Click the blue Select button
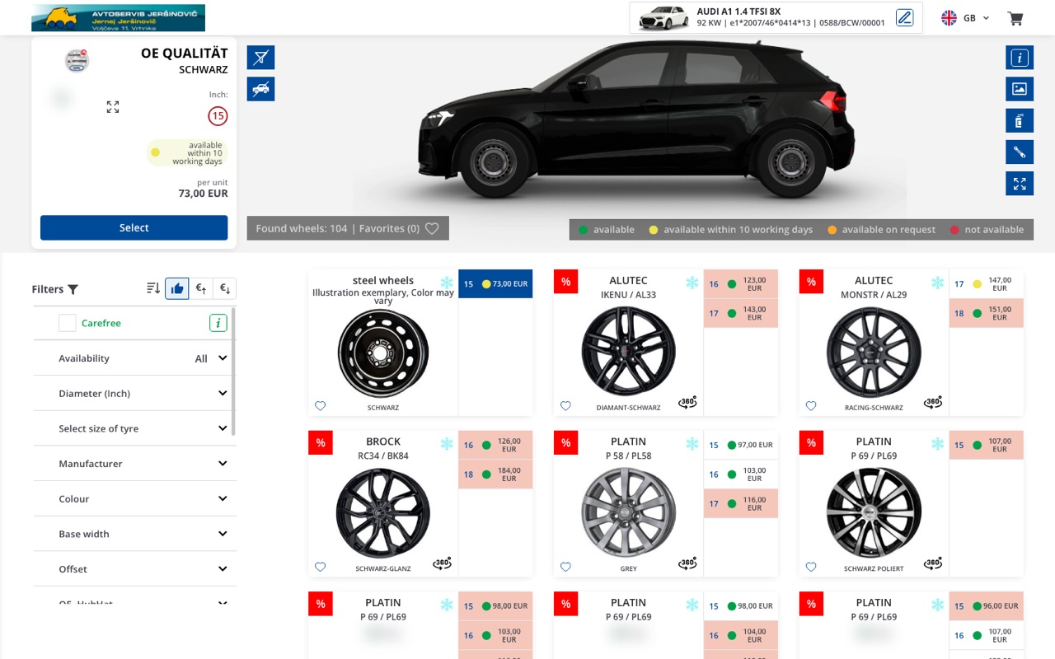The width and height of the screenshot is (1055, 659). pos(134,227)
